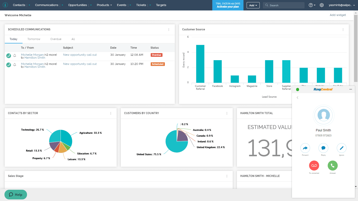Click the orange Scheduled status badge
The height and width of the screenshot is (201, 358).
[x=158, y=64]
